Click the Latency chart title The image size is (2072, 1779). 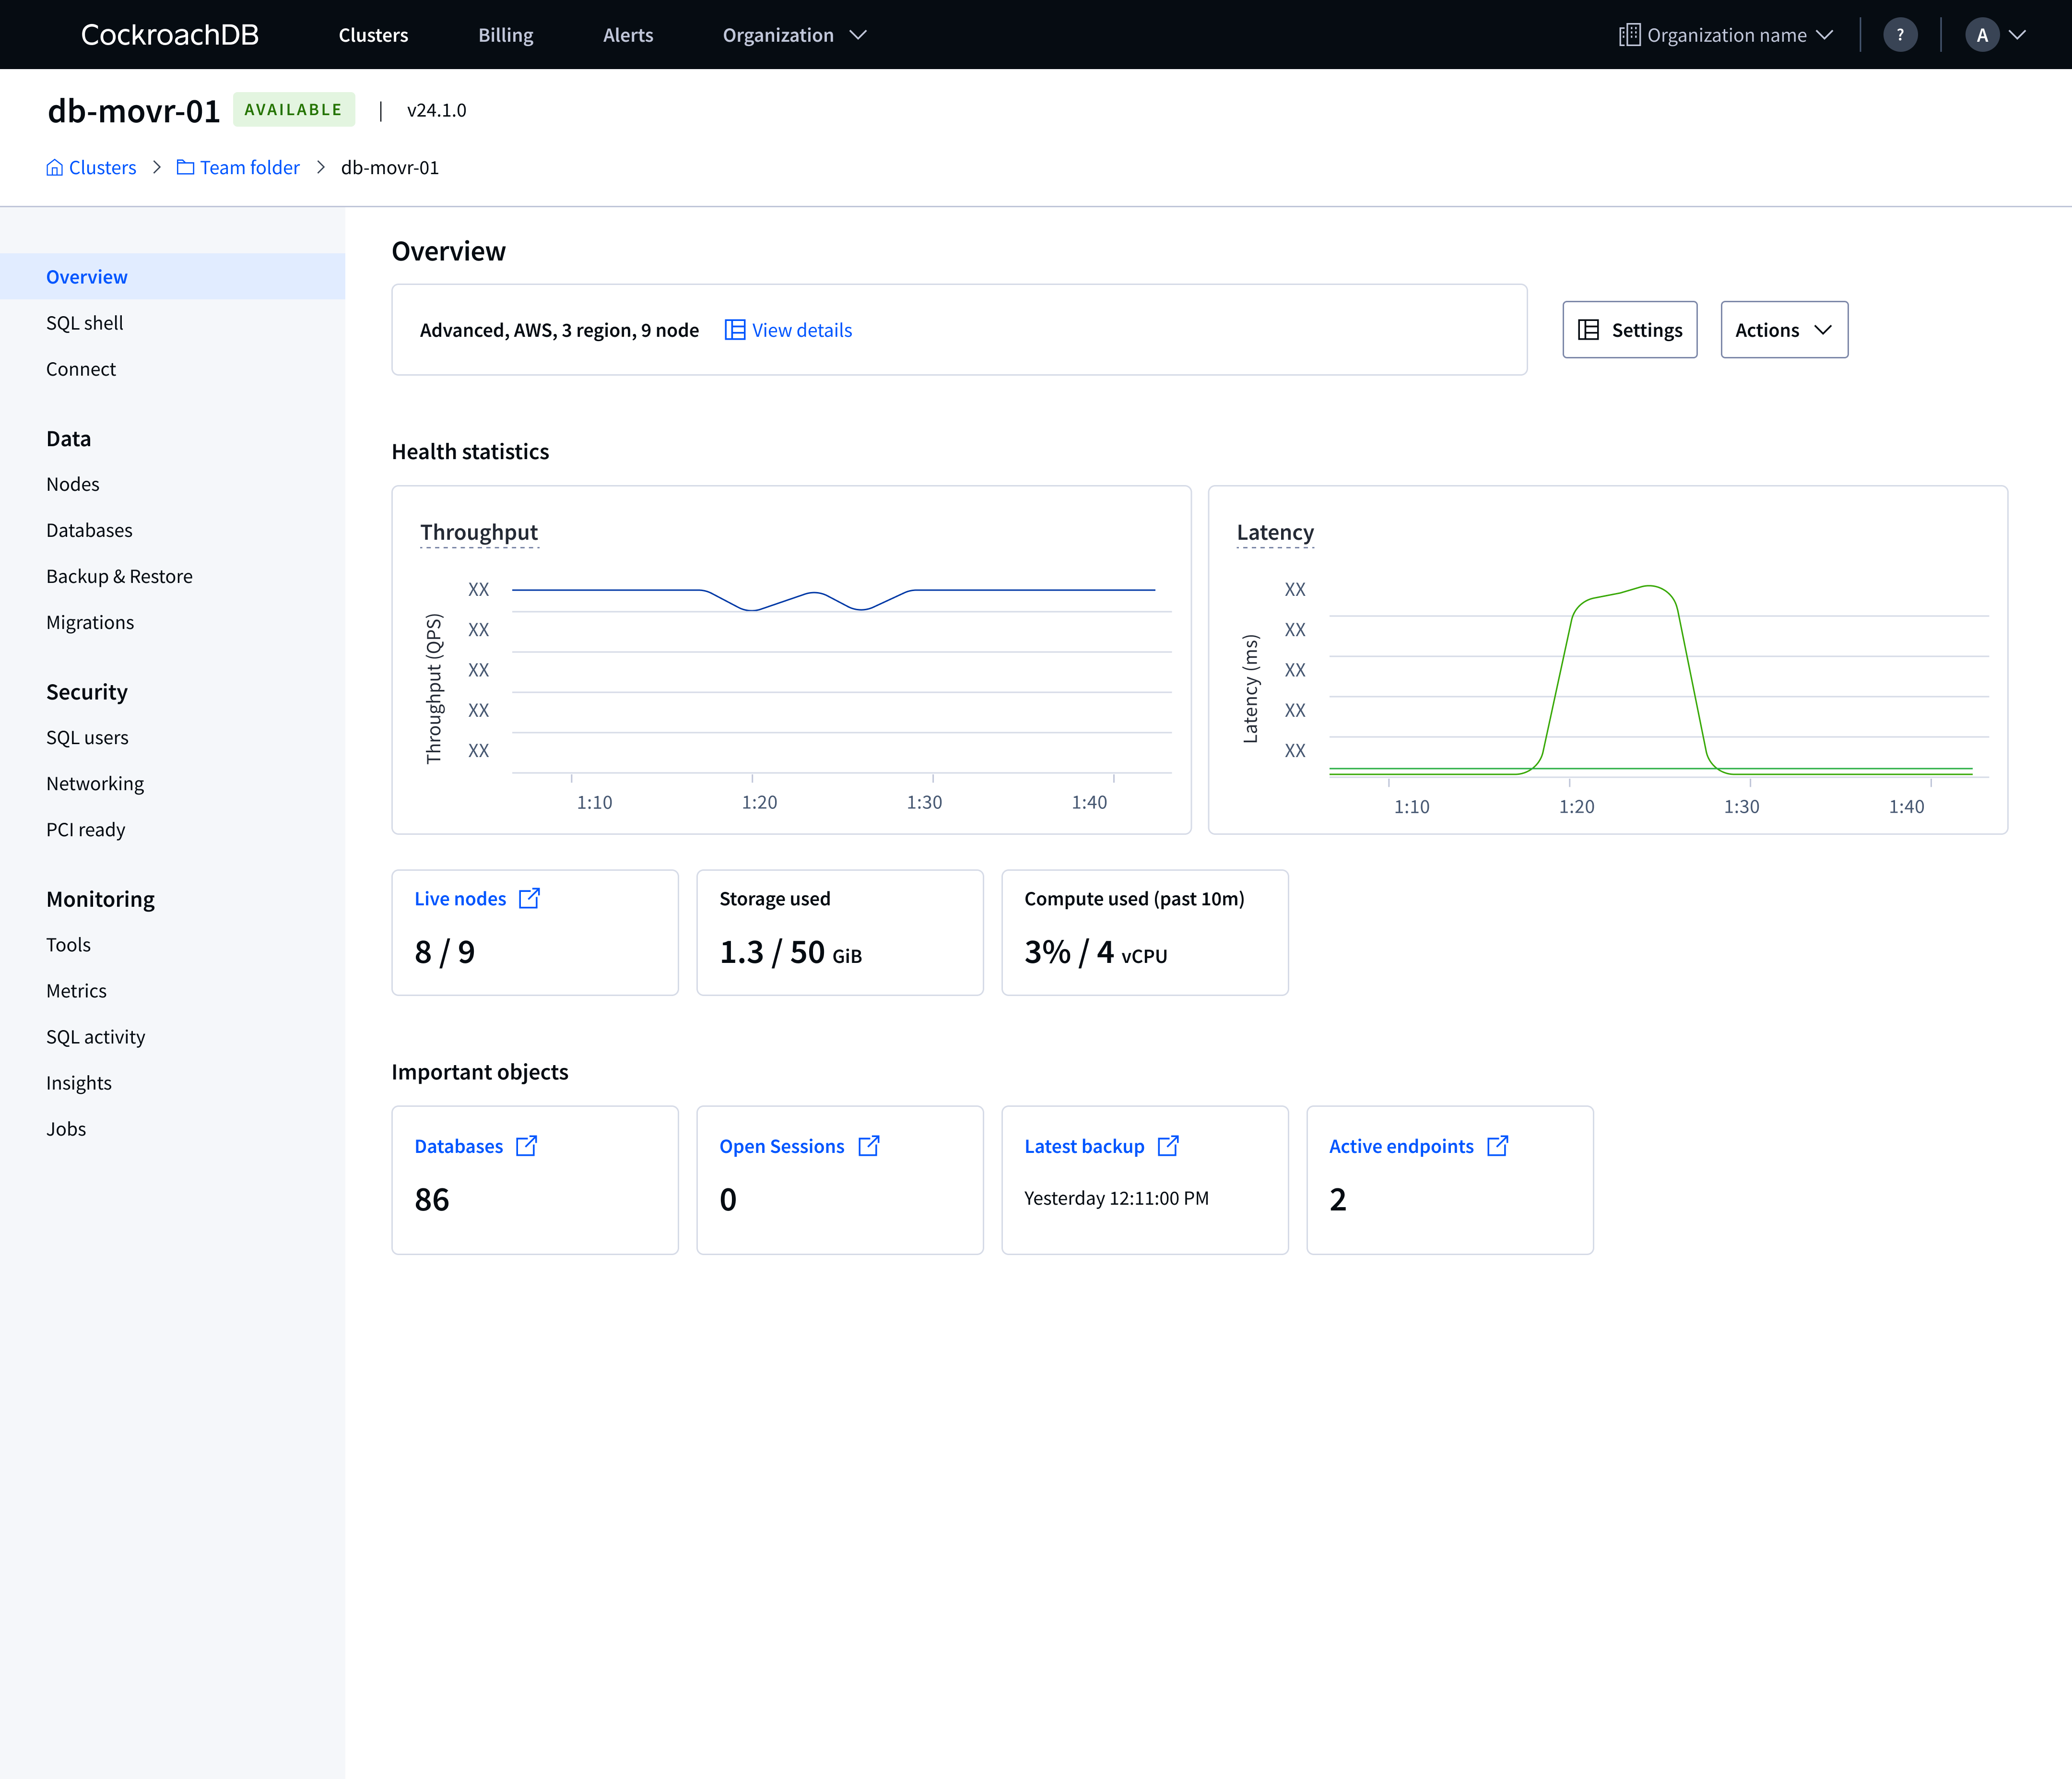(1275, 532)
